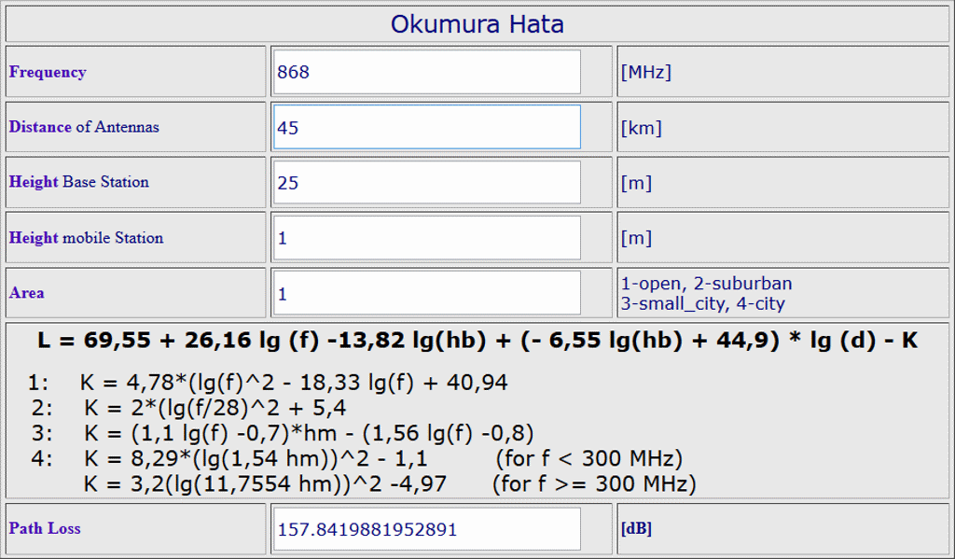The width and height of the screenshot is (955, 559).
Task: Click the [MHz] unit text
Action: pyautogui.click(x=645, y=72)
